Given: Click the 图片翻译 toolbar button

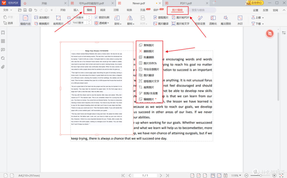Looking at the screenshot, I should (x=161, y=24).
